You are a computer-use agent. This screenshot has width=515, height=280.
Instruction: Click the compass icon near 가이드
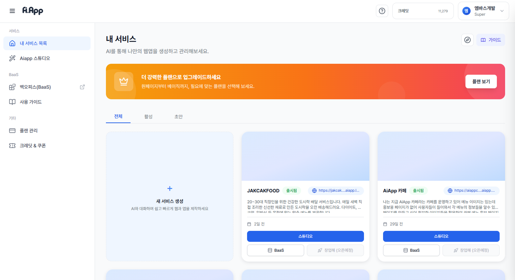coord(467,40)
